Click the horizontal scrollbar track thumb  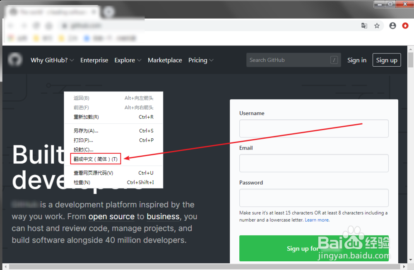coord(205,267)
